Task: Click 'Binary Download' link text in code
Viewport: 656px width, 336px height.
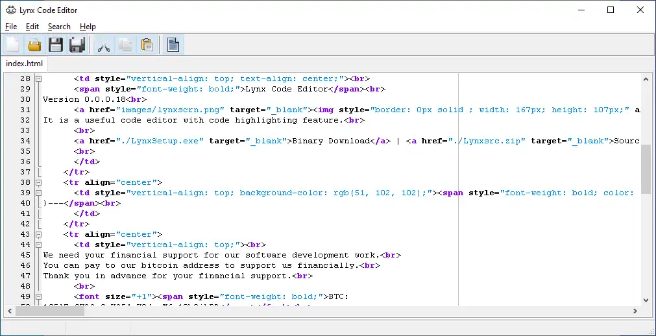Action: click(x=330, y=141)
